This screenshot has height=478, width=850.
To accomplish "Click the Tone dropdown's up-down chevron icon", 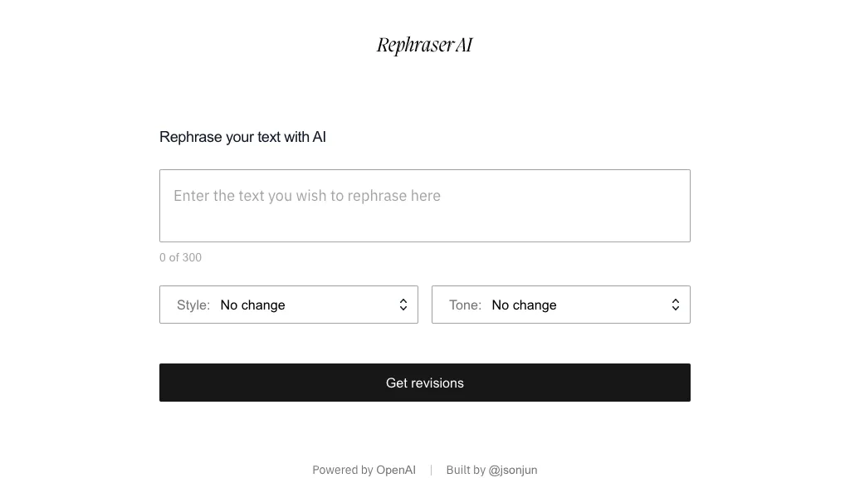I will tap(676, 305).
